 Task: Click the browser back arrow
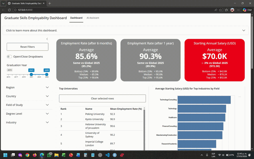[4, 10]
